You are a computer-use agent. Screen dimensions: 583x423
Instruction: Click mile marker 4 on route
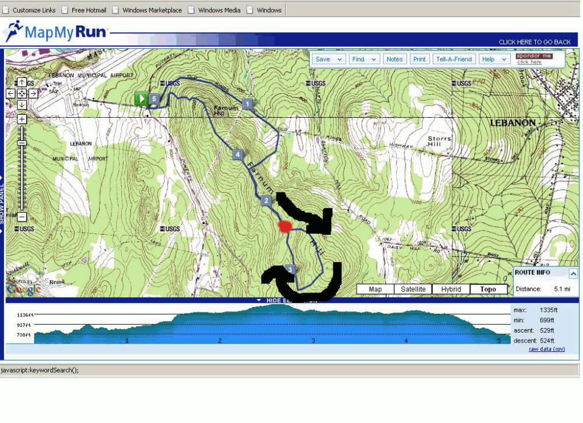tap(237, 154)
